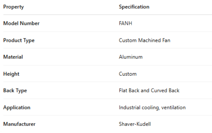Click the Property column header
The height and width of the screenshot is (133, 212).
pyautogui.click(x=13, y=7)
